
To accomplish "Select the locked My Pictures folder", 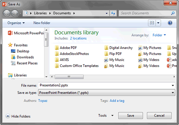I will pos(150,54).
